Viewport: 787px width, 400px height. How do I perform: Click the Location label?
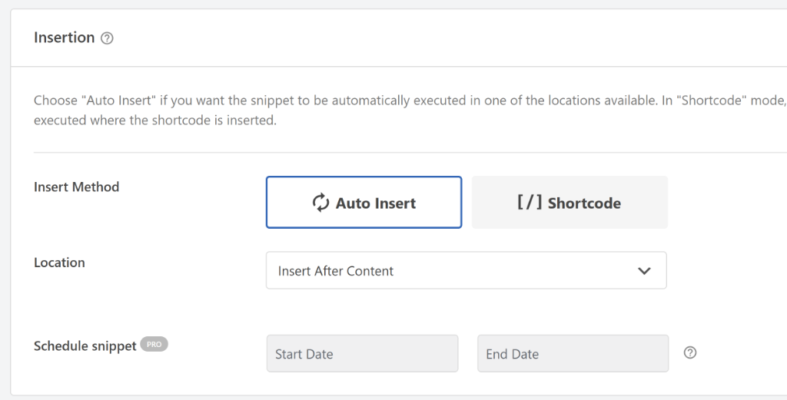coord(59,263)
